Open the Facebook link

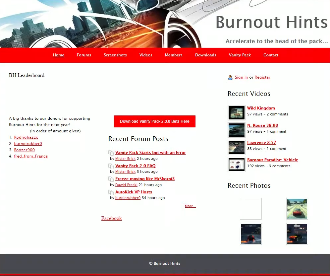pos(112,218)
